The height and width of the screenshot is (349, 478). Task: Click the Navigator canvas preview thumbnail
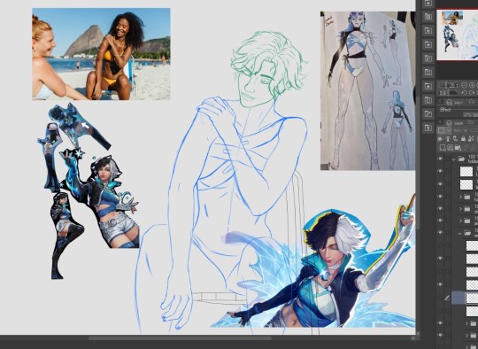point(458,35)
